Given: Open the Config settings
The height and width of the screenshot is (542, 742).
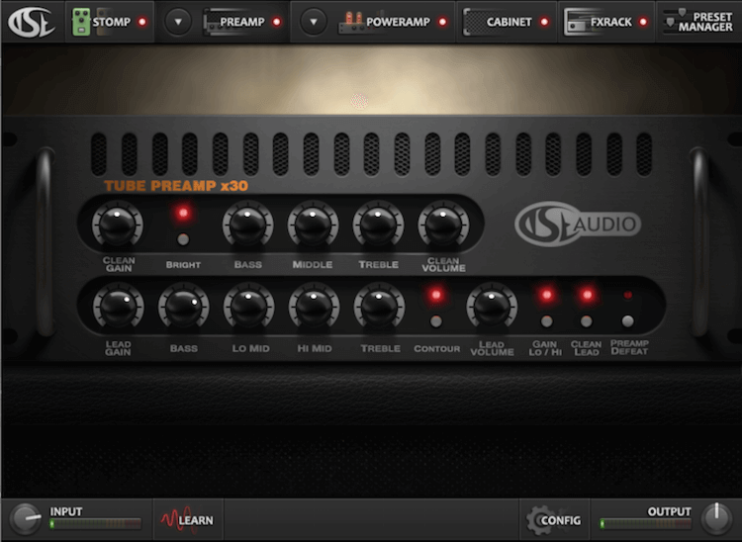Looking at the screenshot, I should [x=554, y=520].
